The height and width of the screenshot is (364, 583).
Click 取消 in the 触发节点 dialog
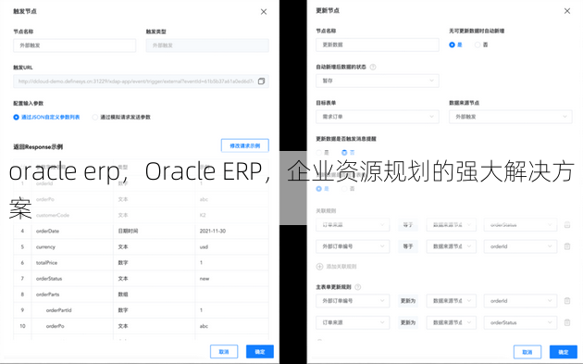coord(224,352)
